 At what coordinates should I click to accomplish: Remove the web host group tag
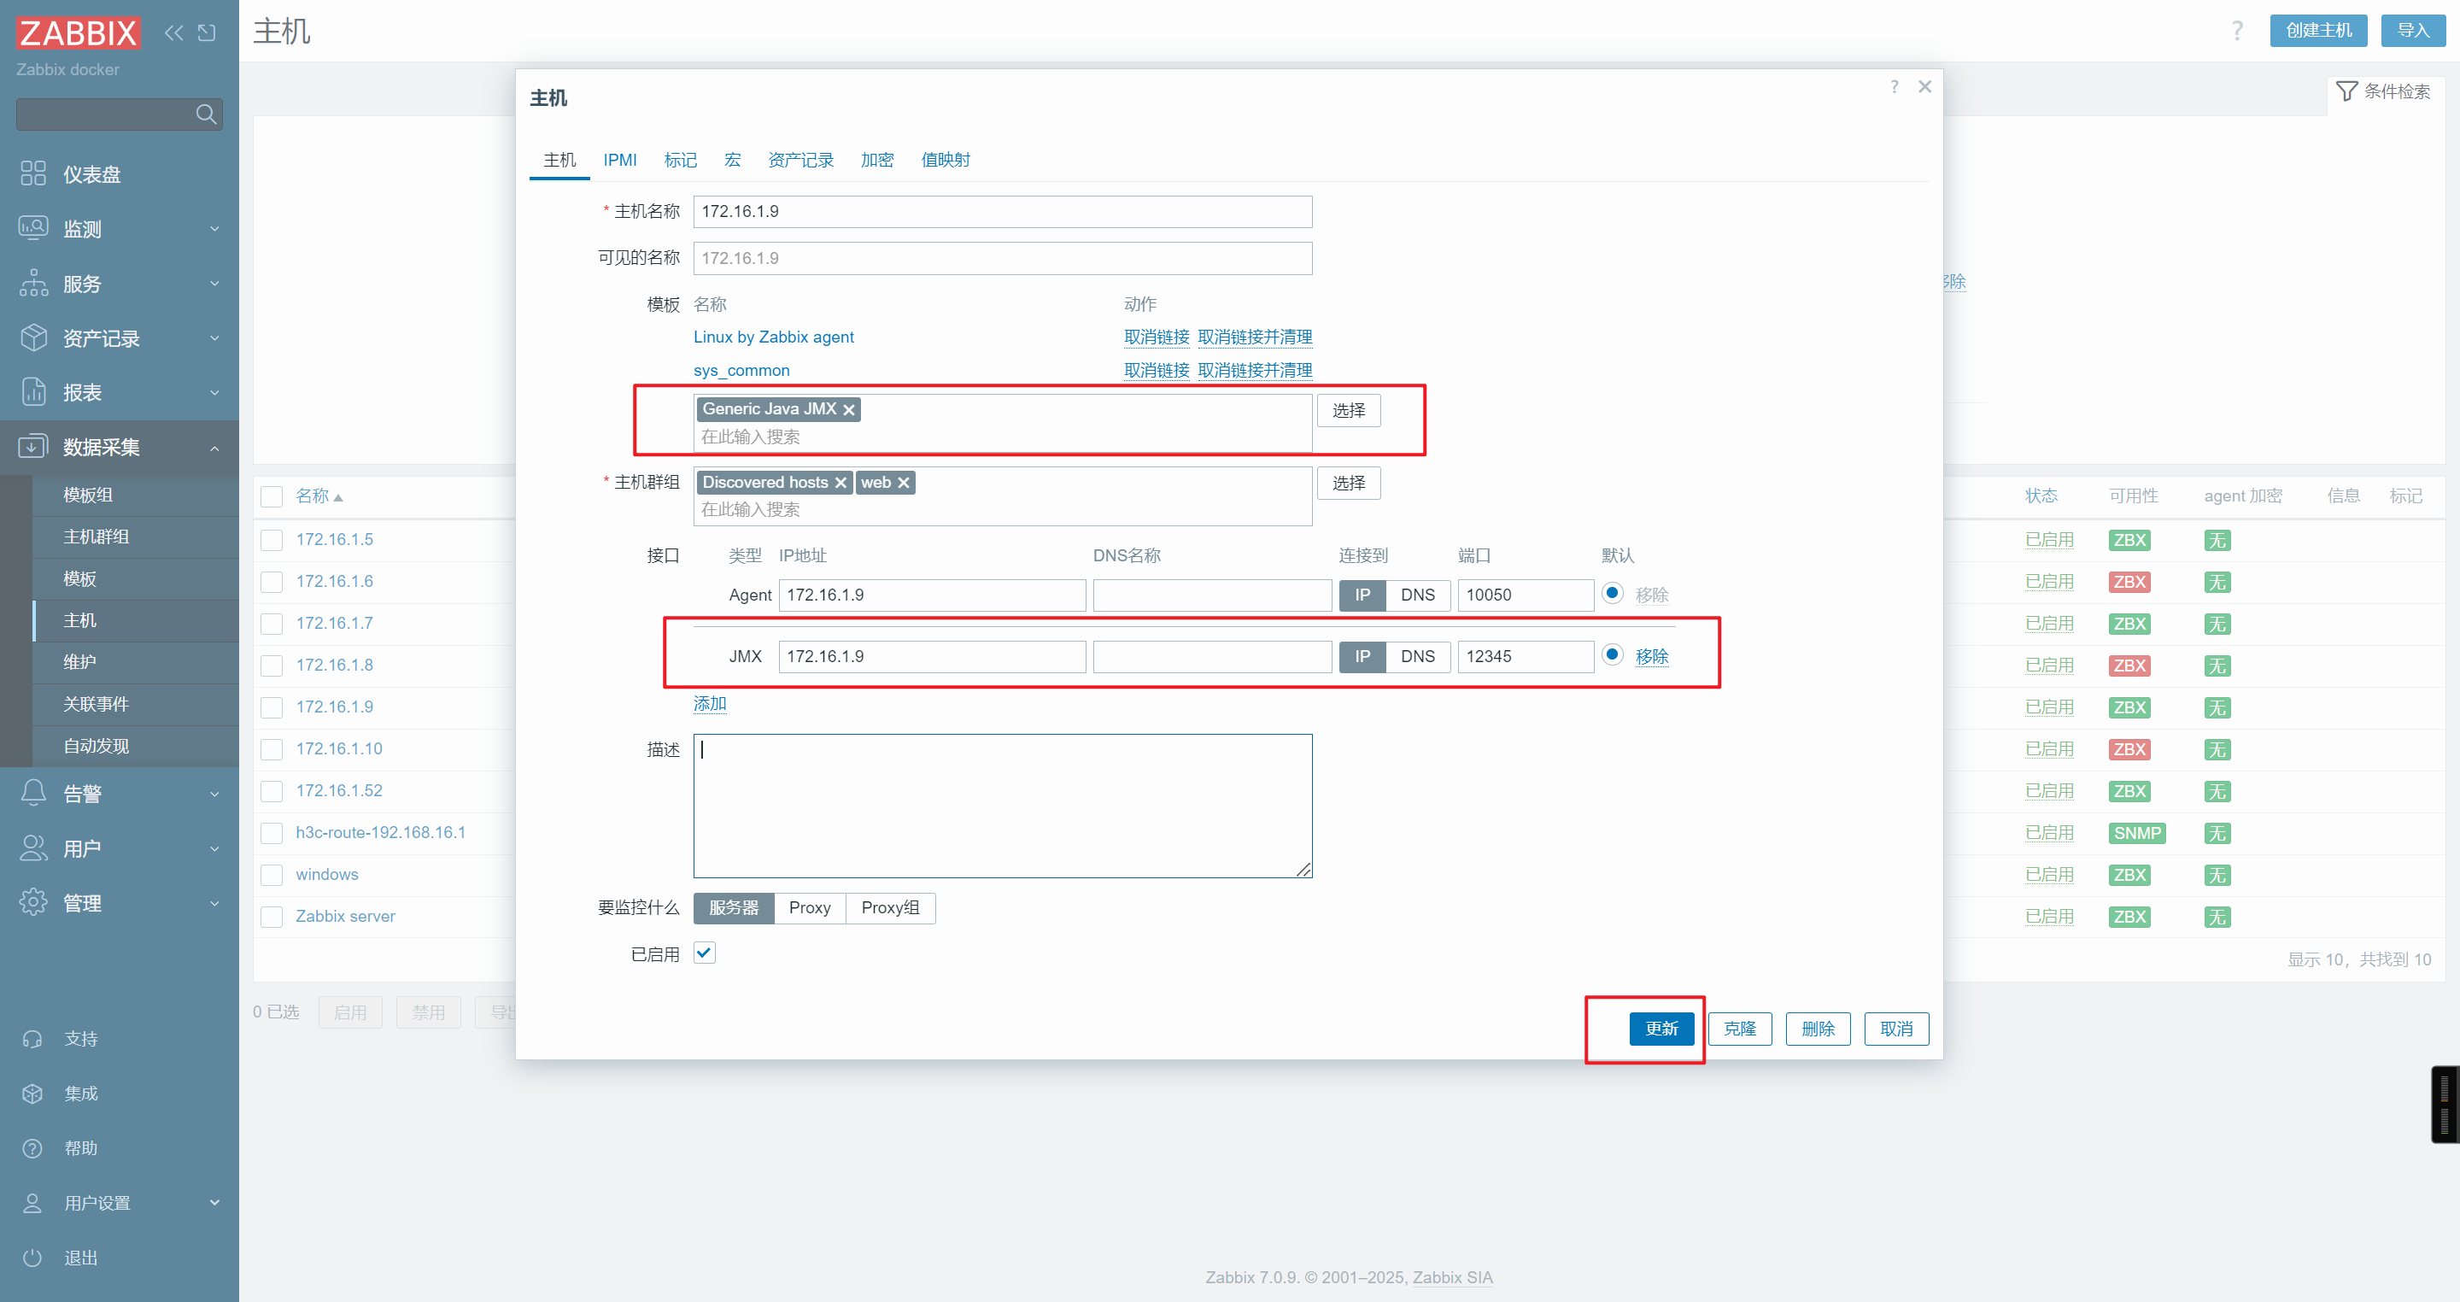pyautogui.click(x=903, y=483)
